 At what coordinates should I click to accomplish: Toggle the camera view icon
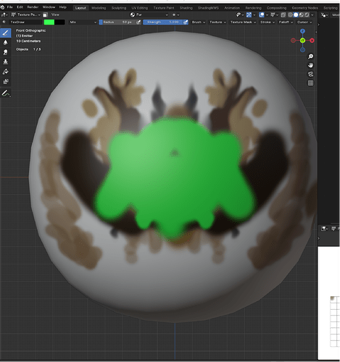pyautogui.click(x=310, y=74)
